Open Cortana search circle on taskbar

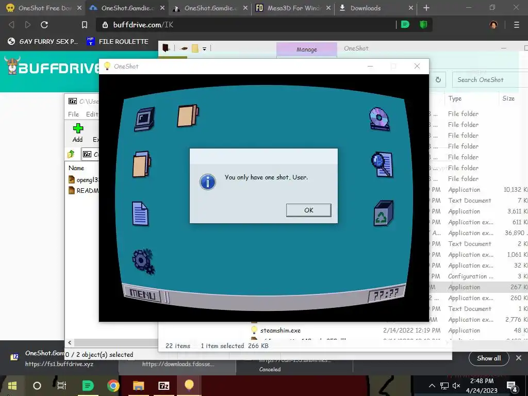coord(37,386)
